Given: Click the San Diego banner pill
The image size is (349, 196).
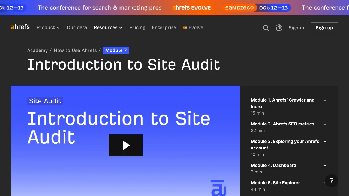Looking at the screenshot, I should (239, 8).
